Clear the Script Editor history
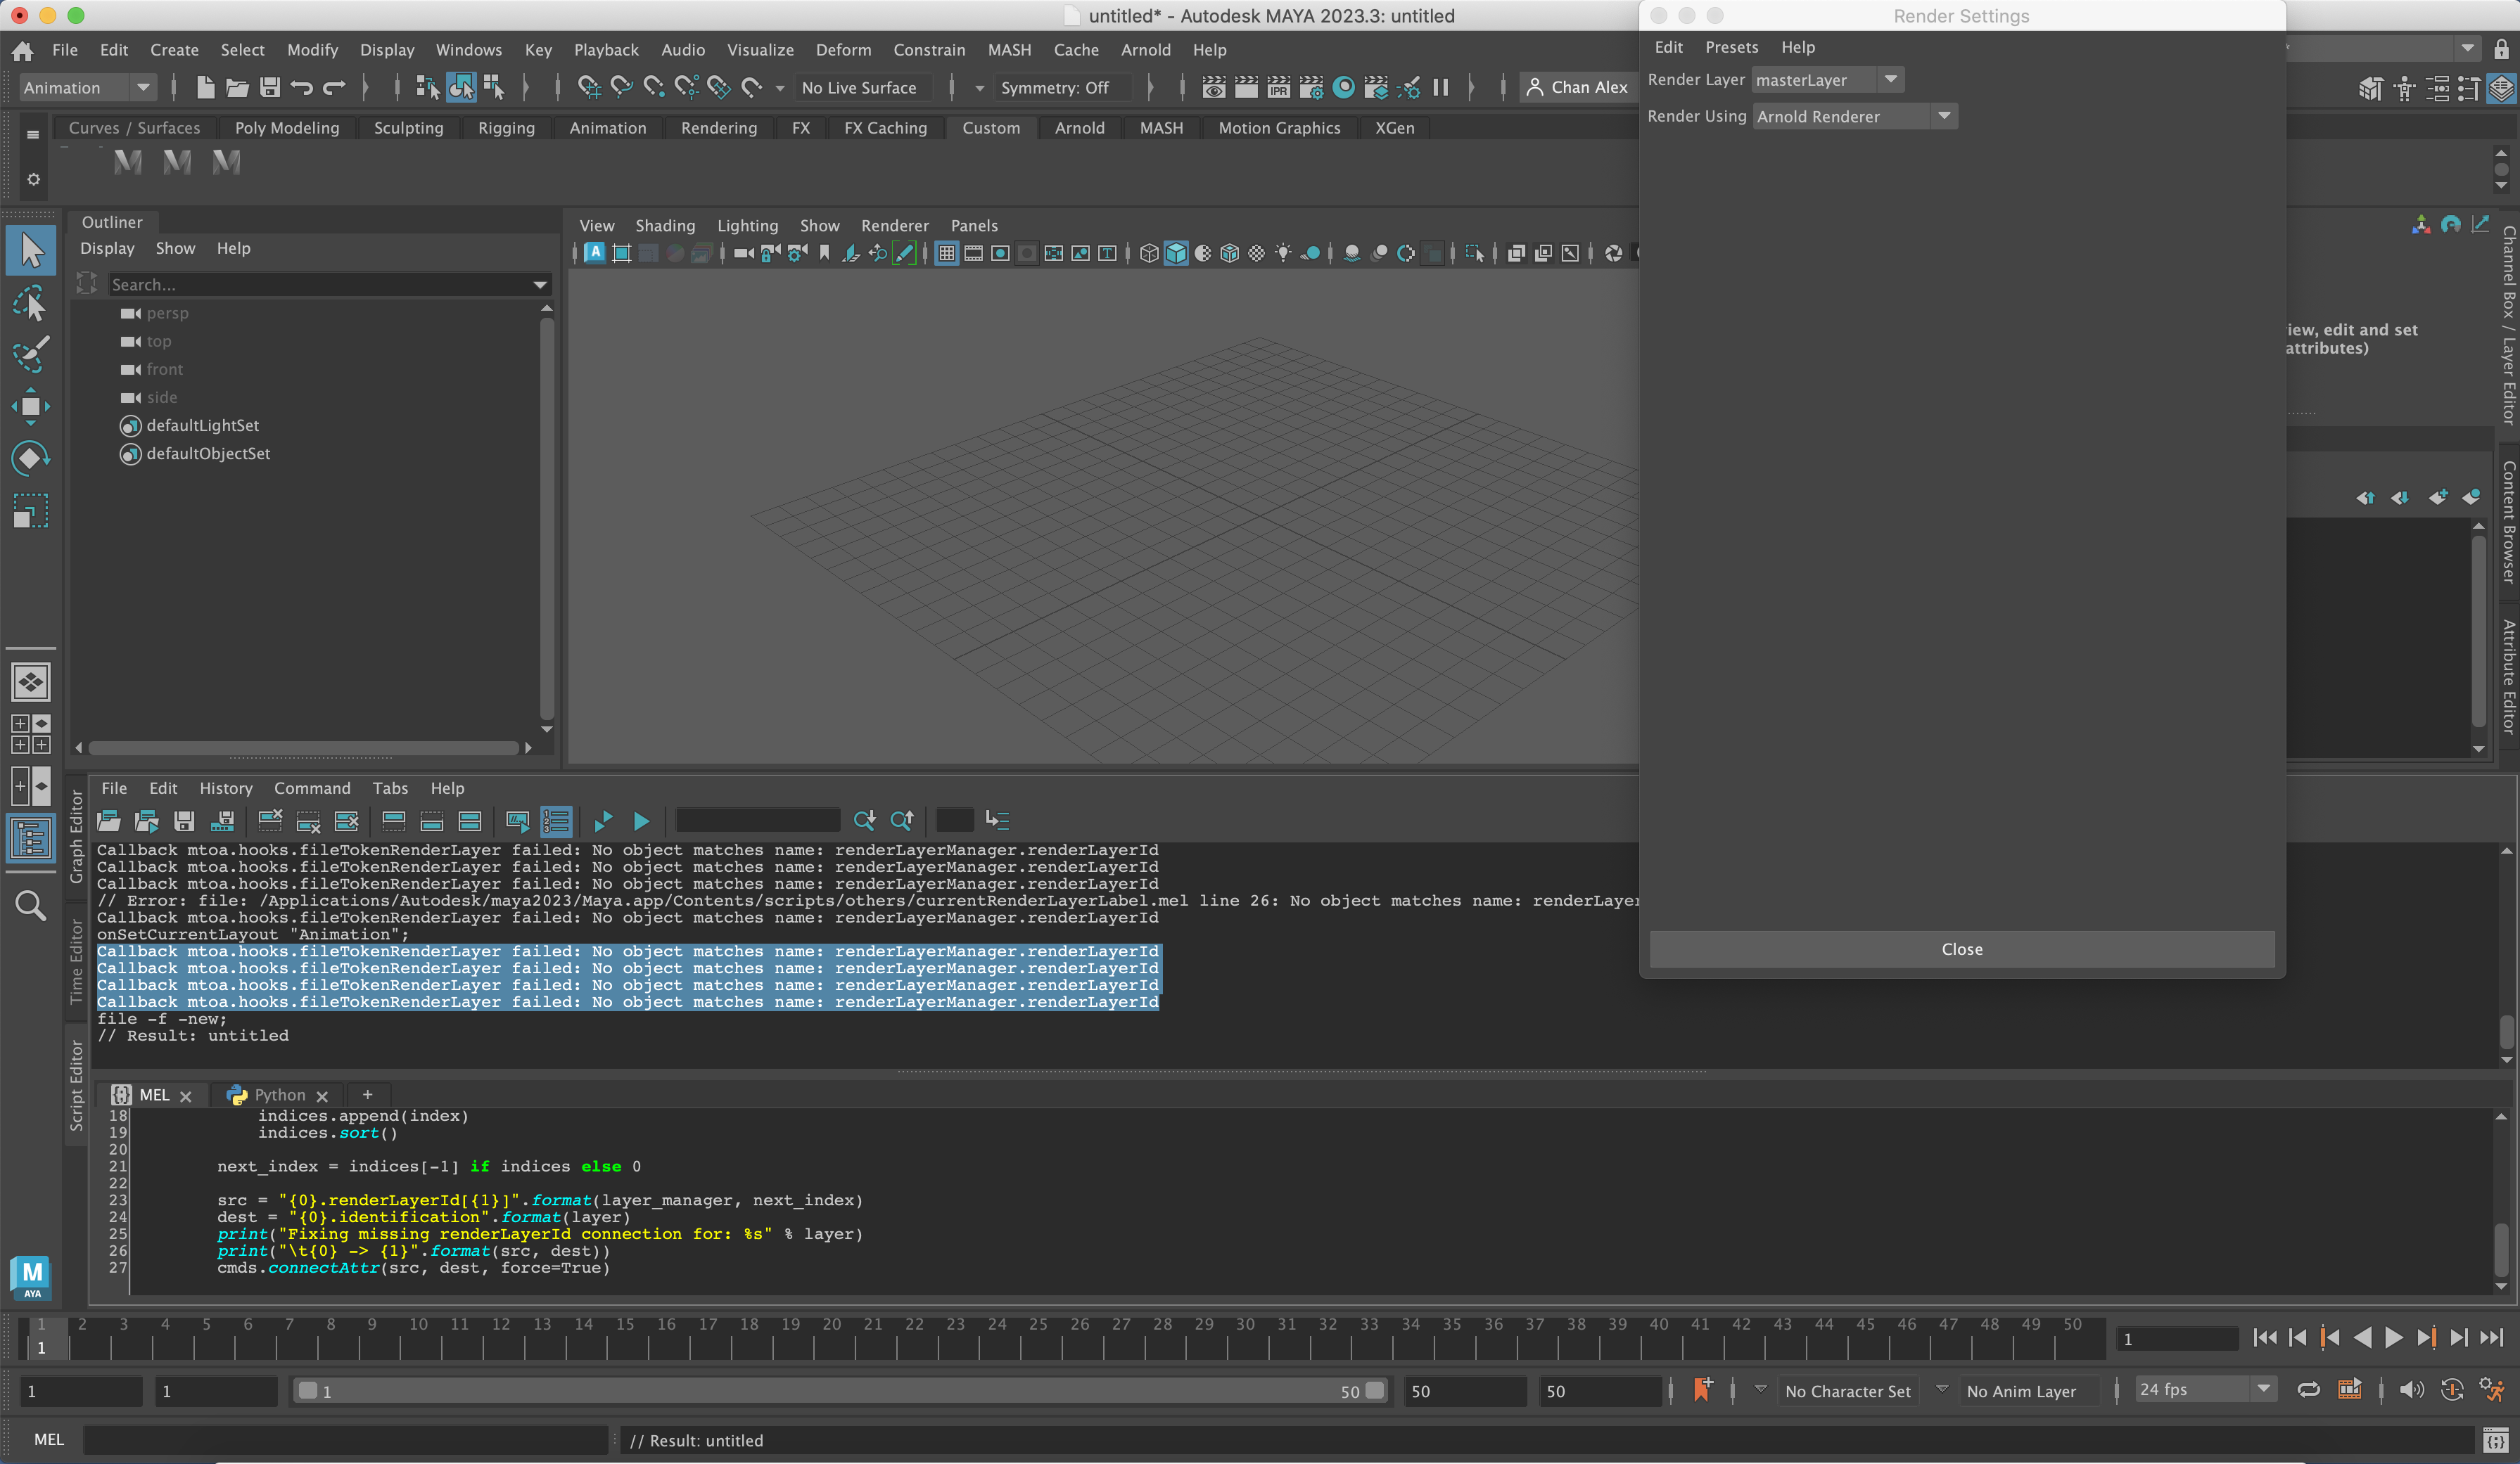This screenshot has width=2520, height=1464. [270, 821]
